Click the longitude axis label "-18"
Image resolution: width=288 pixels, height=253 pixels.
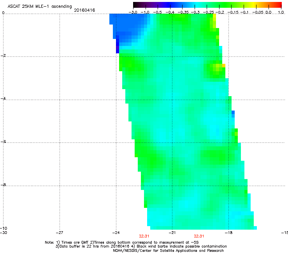click(228, 233)
